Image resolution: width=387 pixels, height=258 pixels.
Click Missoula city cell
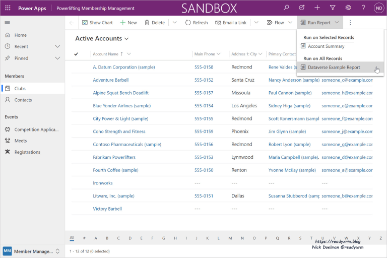241,93
